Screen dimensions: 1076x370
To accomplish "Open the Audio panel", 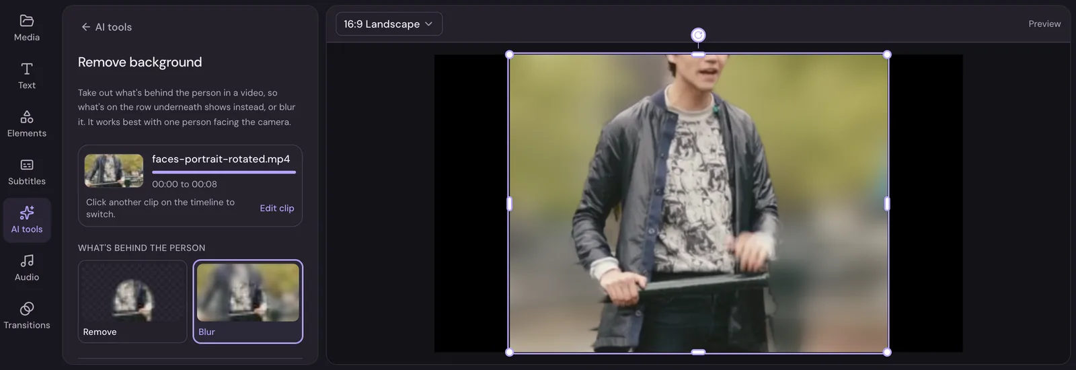I will 27,268.
